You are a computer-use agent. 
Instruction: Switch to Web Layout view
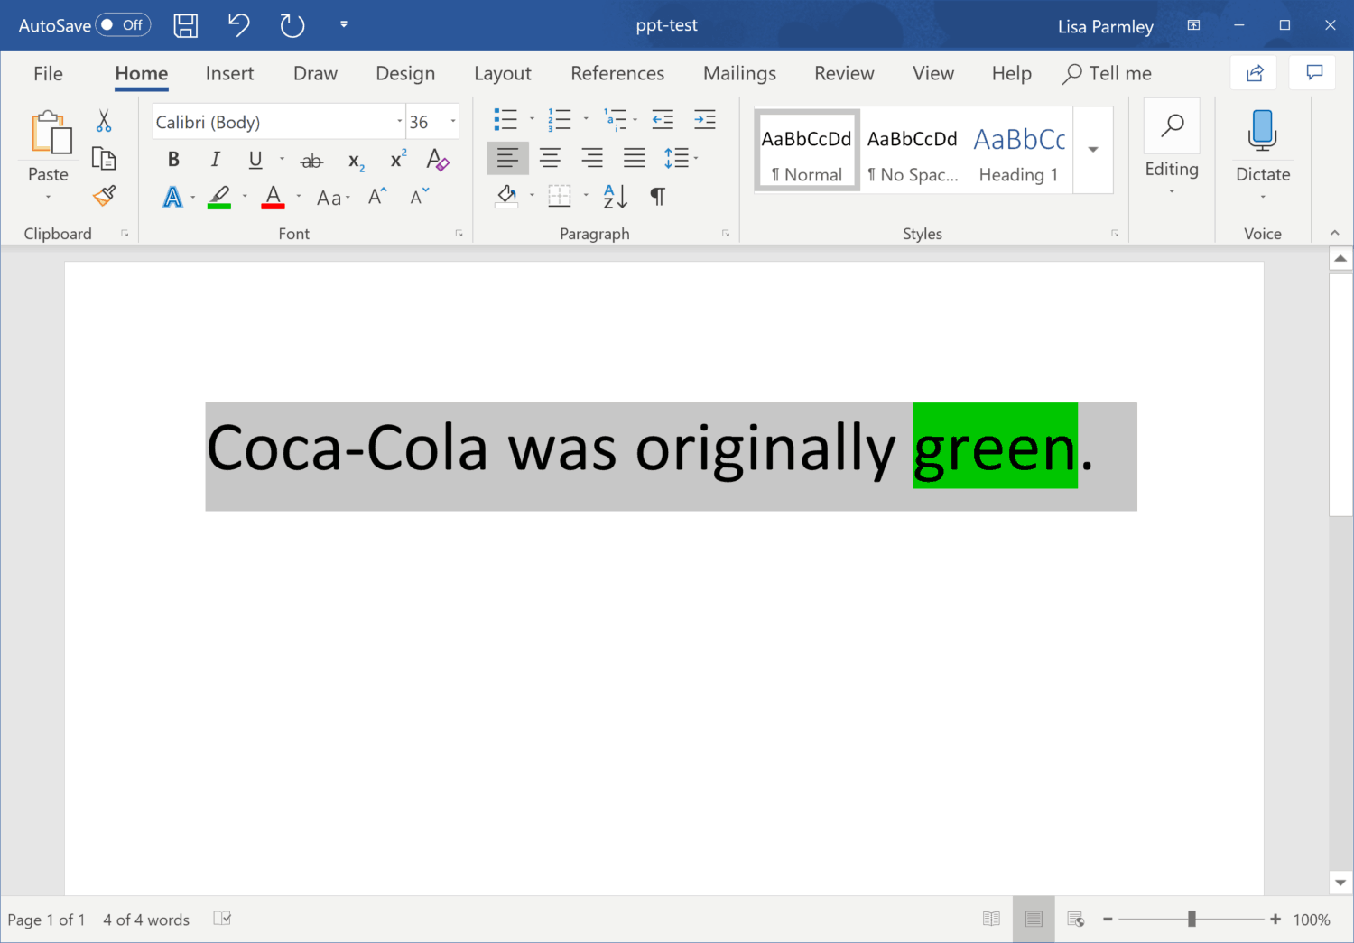point(1076,919)
